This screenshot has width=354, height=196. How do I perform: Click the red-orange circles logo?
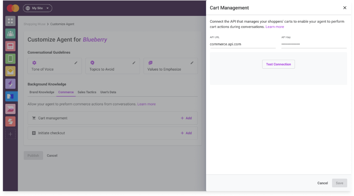pos(13,8)
